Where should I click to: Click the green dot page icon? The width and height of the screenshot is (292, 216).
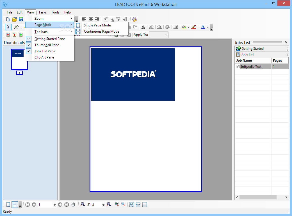(21, 35)
